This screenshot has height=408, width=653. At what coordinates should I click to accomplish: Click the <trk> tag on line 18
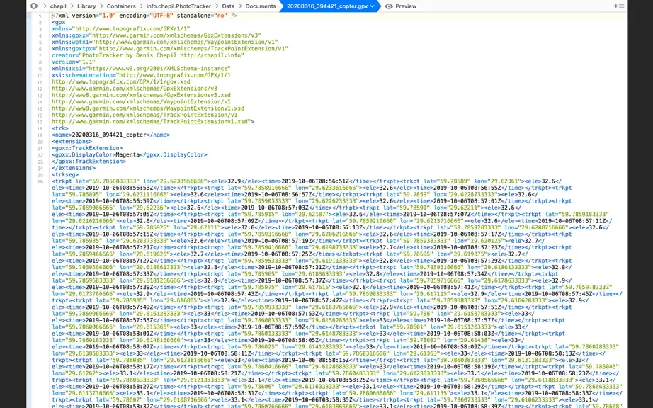(x=60, y=128)
